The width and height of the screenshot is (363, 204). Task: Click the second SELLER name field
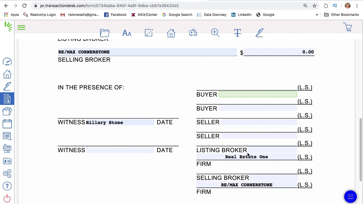(259, 136)
